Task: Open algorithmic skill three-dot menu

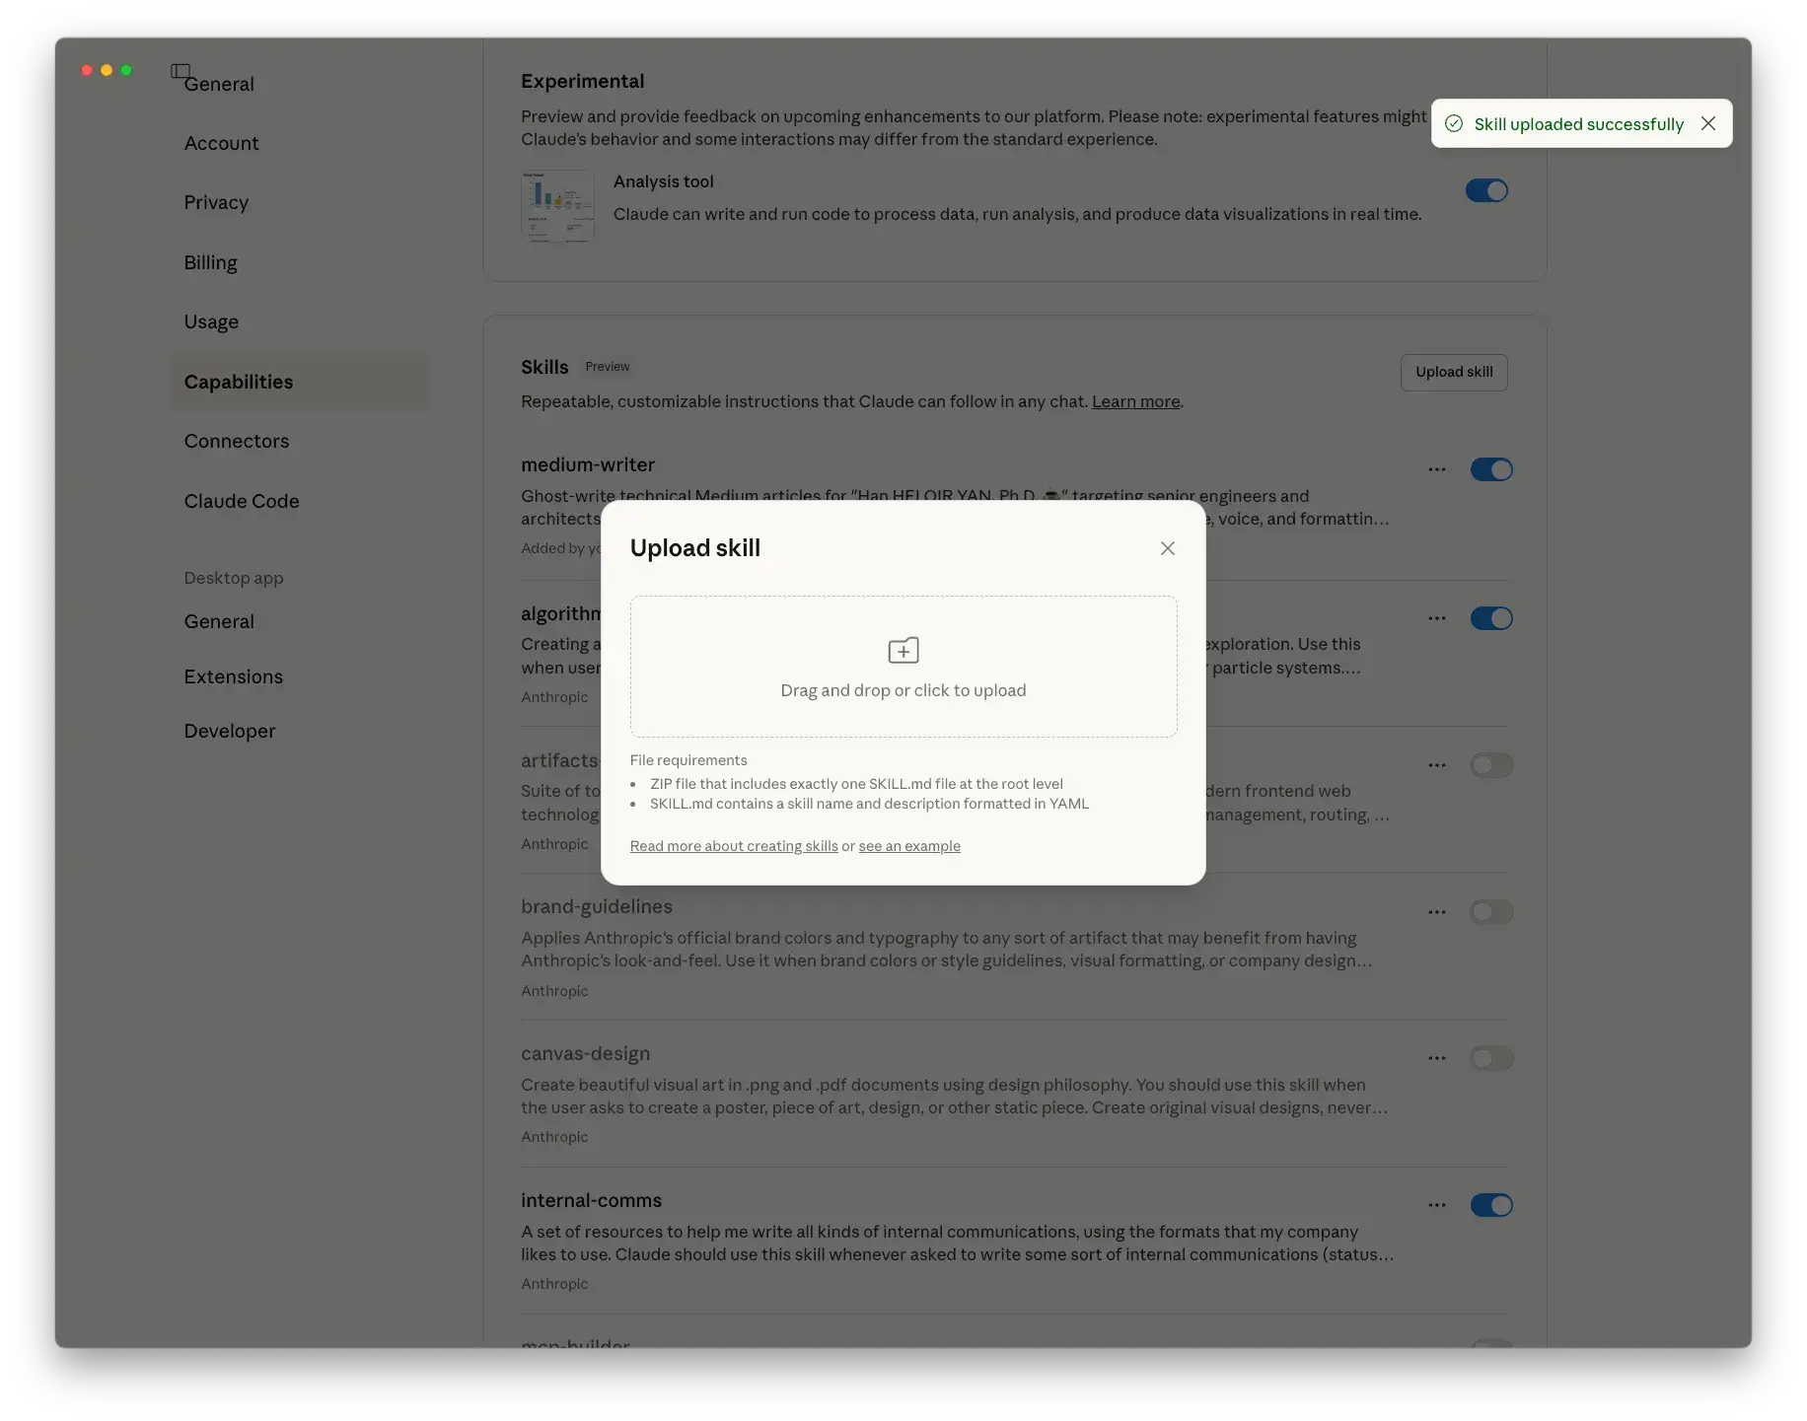Action: coord(1436,618)
